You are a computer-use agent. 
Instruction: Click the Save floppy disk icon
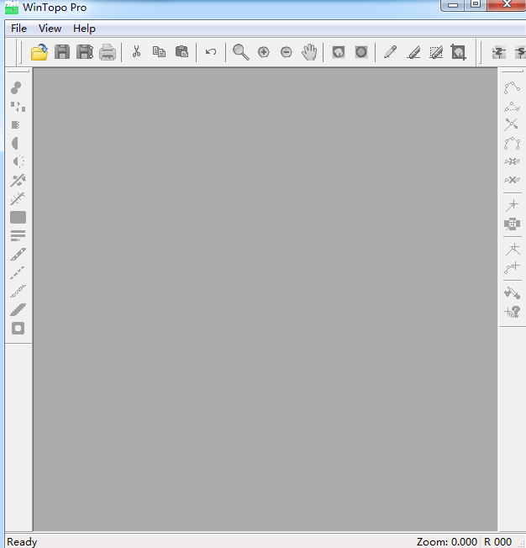(62, 52)
